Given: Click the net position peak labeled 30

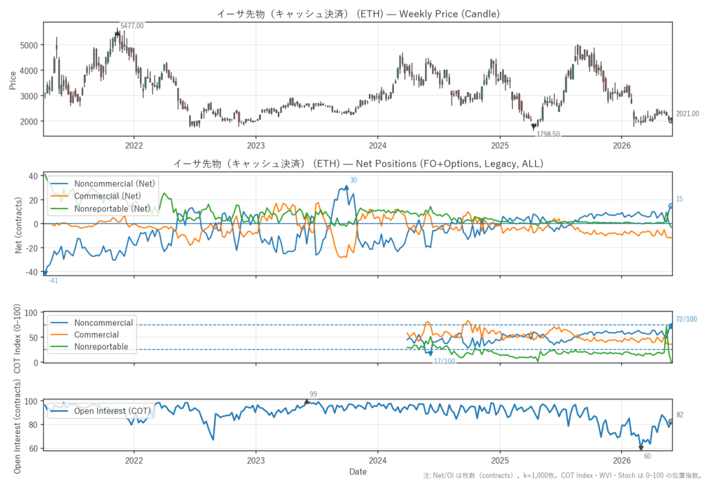Looking at the screenshot, I should (x=353, y=180).
